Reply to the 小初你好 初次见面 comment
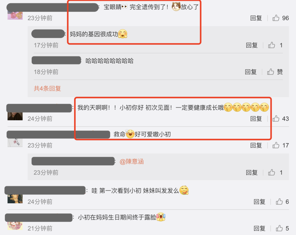 (256, 119)
